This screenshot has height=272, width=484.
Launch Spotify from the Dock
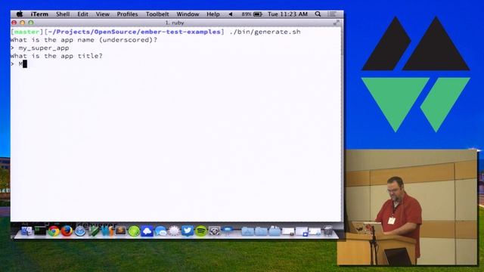[x=201, y=230]
